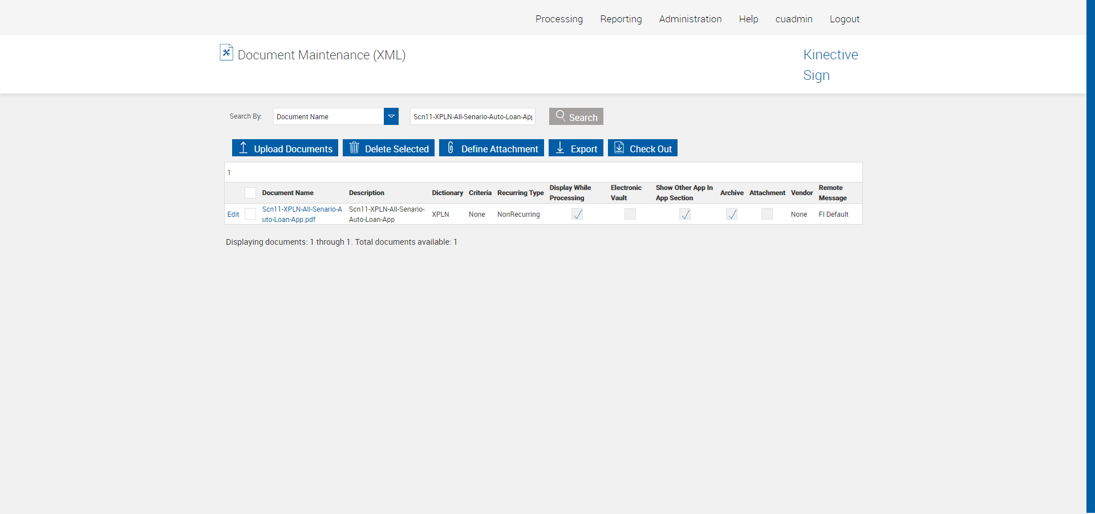Click the search text input field
The width and height of the screenshot is (1095, 514).
[473, 116]
